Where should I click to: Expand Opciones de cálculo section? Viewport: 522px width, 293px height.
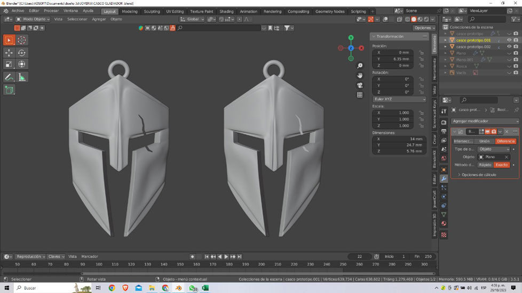pos(479,175)
